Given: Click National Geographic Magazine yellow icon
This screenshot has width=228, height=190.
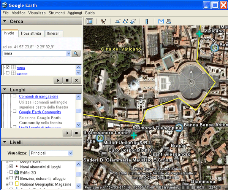Looking at the screenshot, I should pos(17,184).
